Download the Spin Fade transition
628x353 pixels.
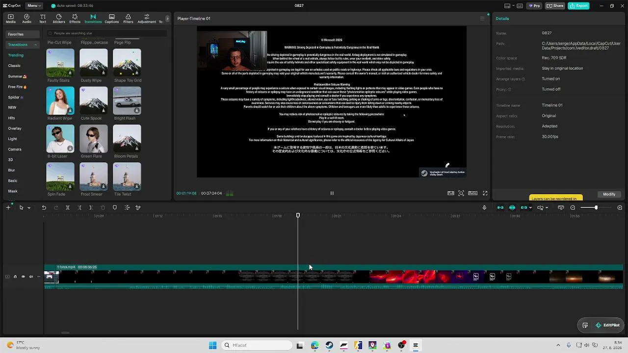click(x=70, y=186)
